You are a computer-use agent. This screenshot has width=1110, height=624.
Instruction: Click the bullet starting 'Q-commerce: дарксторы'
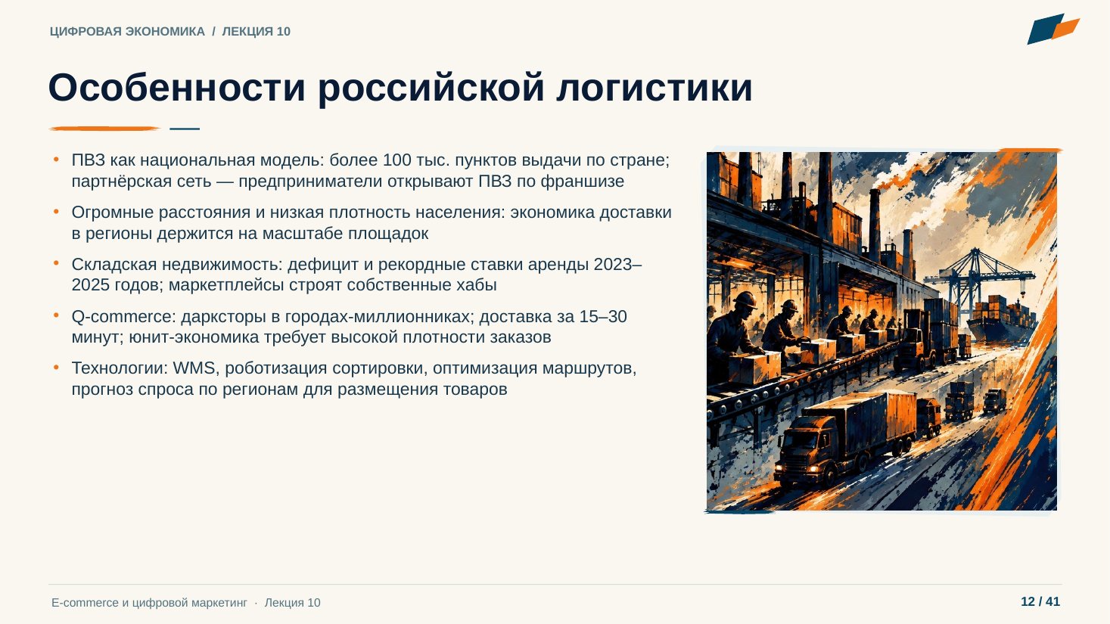(x=350, y=327)
